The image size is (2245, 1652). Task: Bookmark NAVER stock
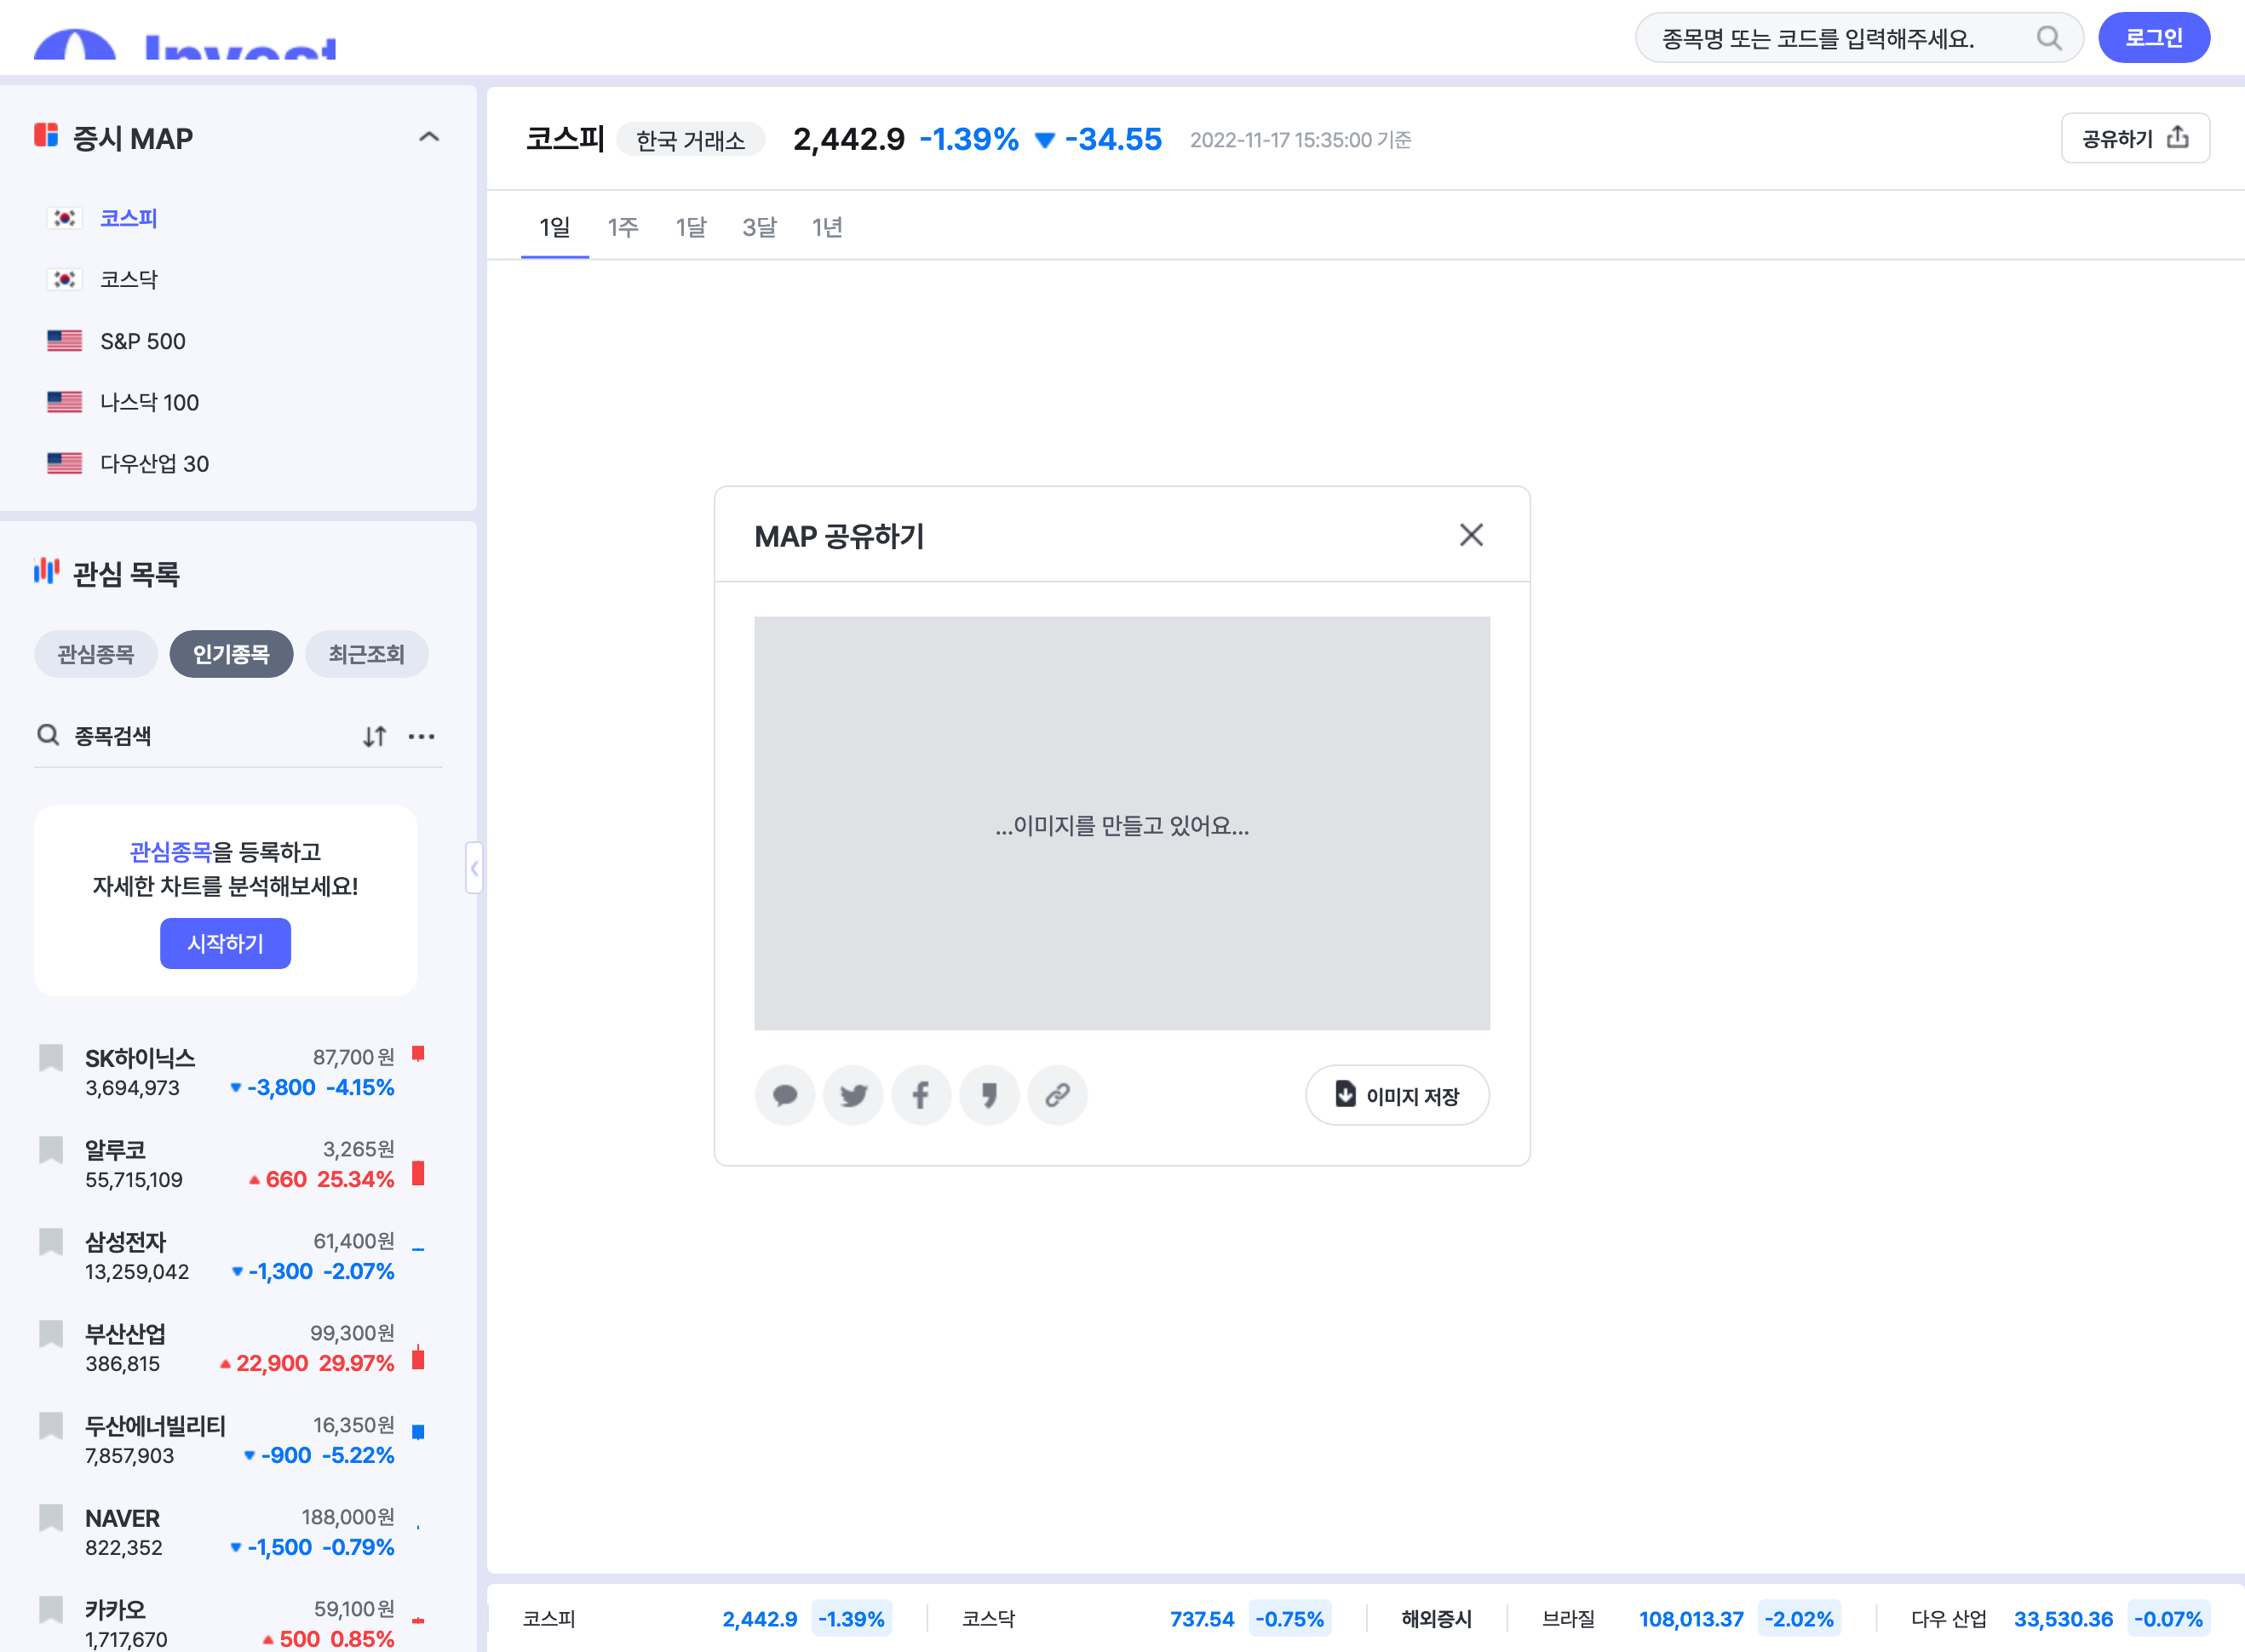(x=51, y=1517)
